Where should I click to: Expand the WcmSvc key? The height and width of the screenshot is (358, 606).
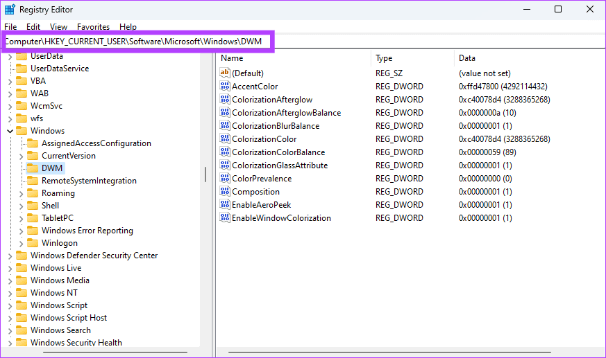click(x=10, y=106)
